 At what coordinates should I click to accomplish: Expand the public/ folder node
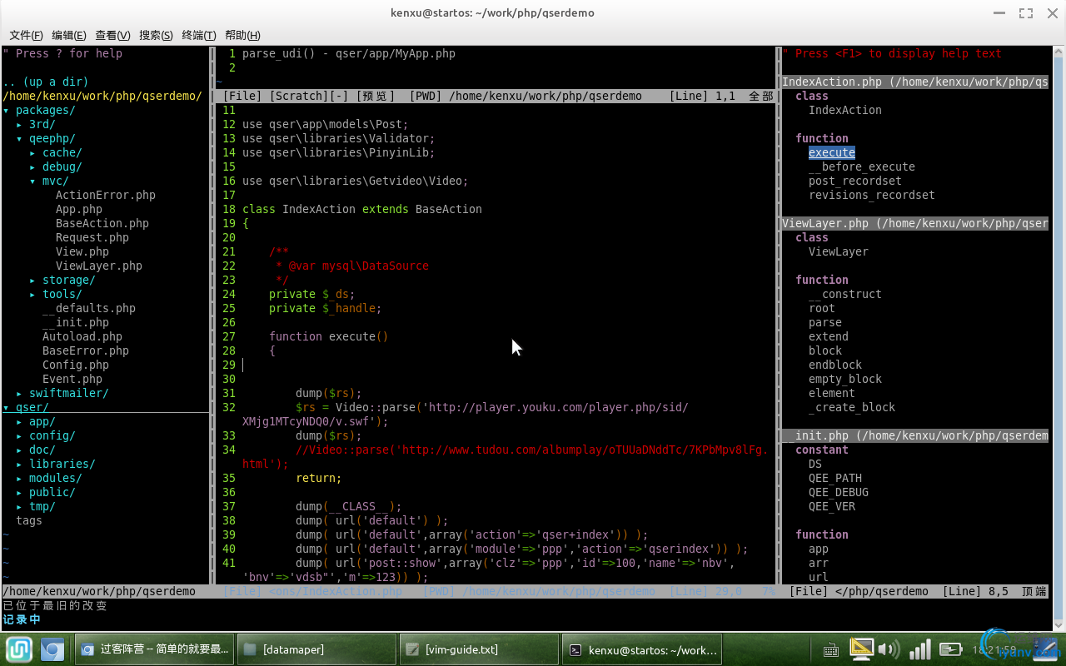click(x=46, y=492)
